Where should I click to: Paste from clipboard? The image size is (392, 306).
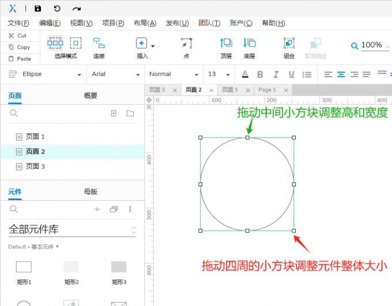click(x=20, y=59)
